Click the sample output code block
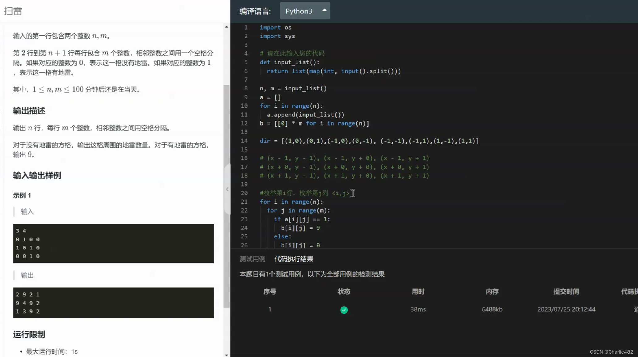638x357 pixels. pyautogui.click(x=113, y=303)
